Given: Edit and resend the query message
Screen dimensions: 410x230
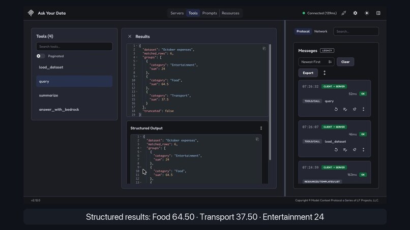Looking at the screenshot, I should pos(345,109).
